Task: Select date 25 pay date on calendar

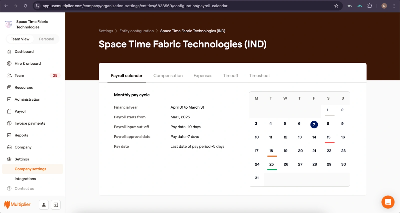Action: coord(271,164)
